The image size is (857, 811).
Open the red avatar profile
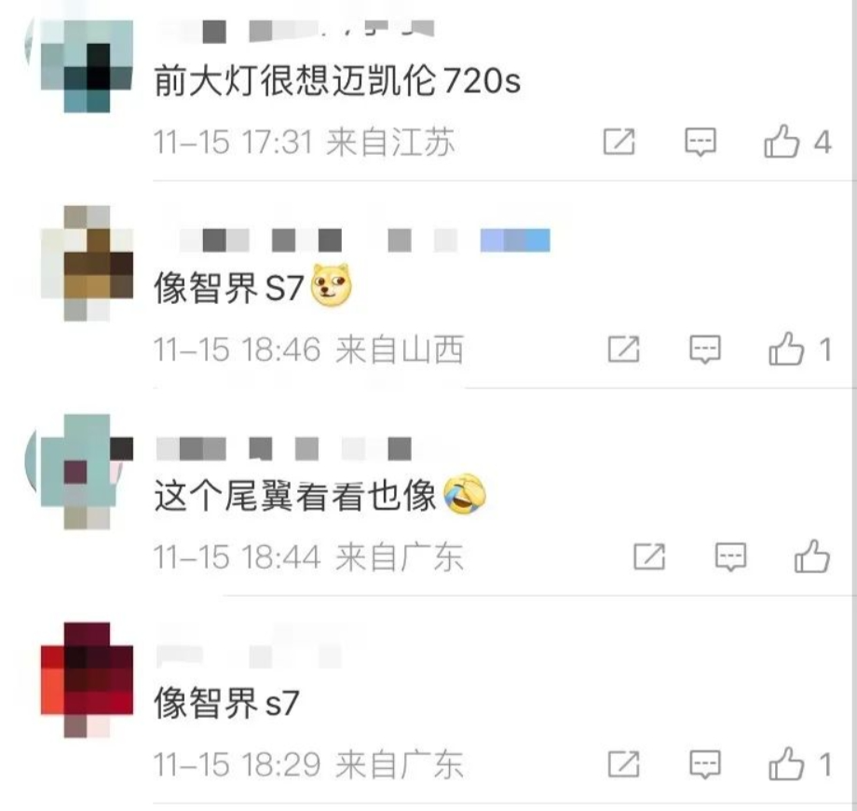(87, 680)
